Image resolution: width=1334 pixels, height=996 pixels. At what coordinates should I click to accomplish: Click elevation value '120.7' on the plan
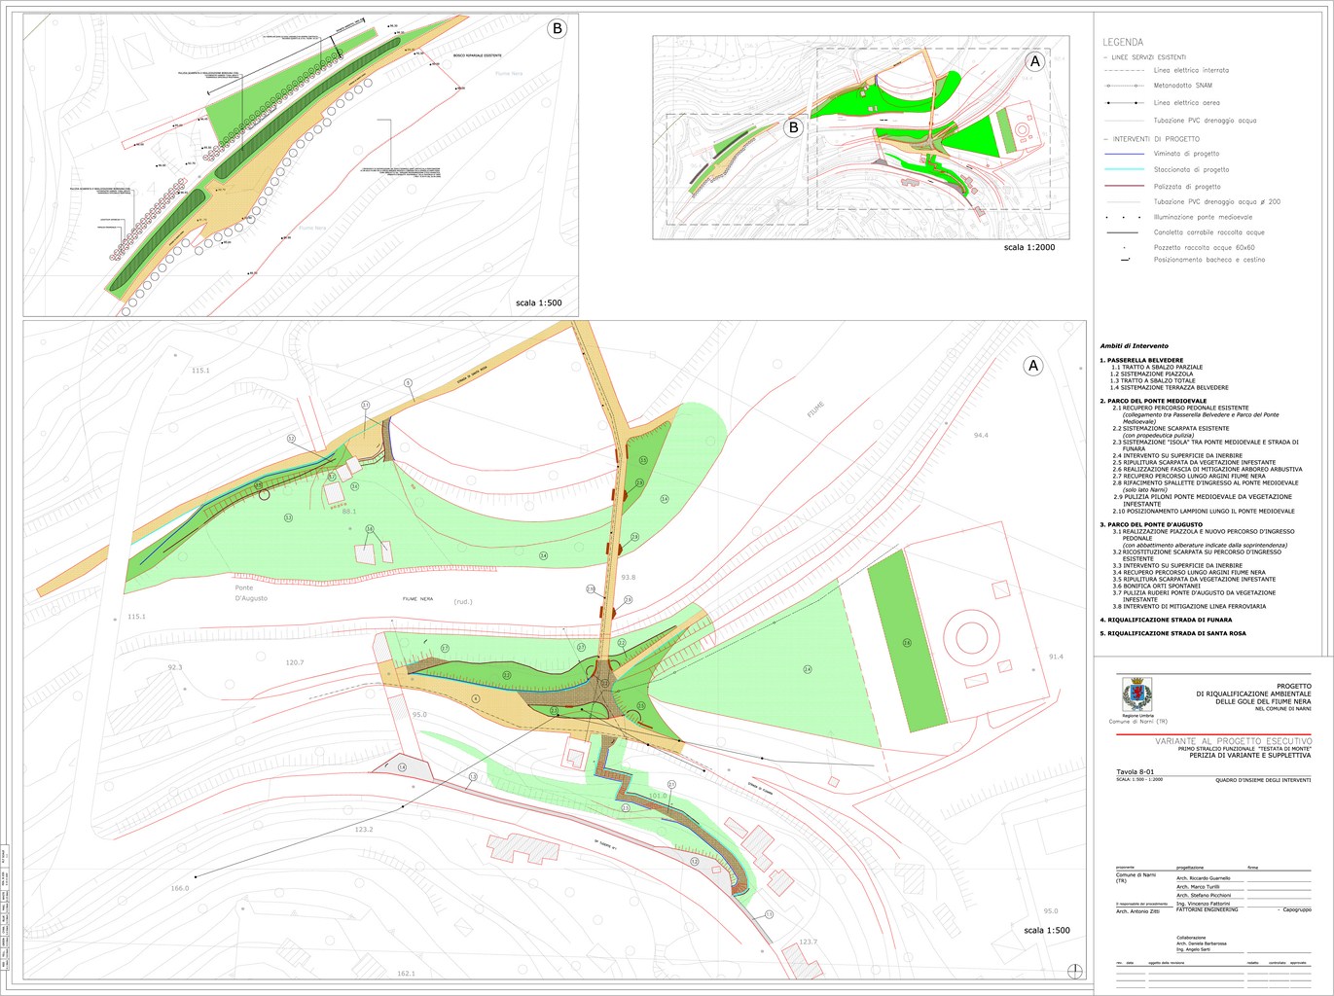point(295,662)
